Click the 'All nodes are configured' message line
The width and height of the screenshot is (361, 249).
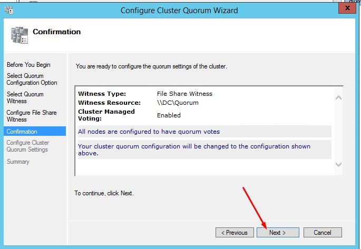[149, 132]
